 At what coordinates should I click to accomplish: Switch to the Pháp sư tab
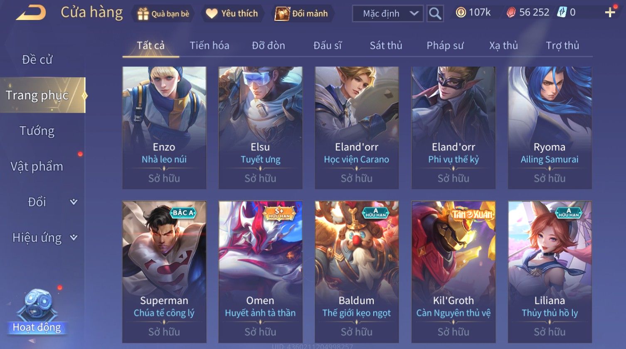pyautogui.click(x=445, y=45)
